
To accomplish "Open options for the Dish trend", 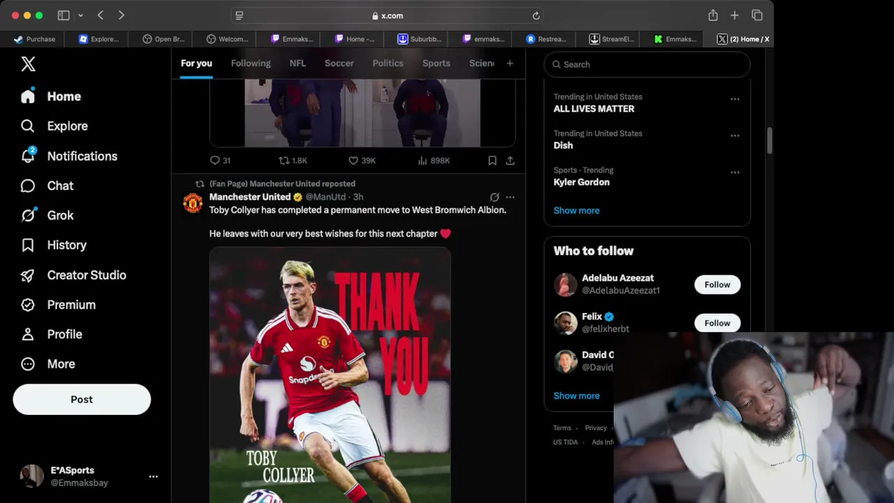I will (735, 136).
